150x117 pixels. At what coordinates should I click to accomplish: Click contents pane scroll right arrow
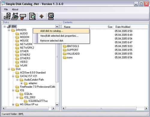(146, 108)
